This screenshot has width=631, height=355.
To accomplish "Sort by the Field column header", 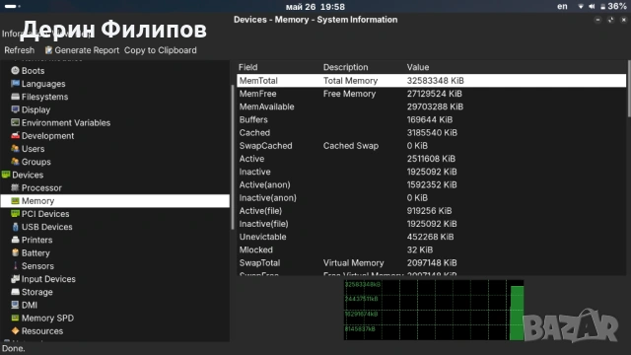I will point(247,67).
